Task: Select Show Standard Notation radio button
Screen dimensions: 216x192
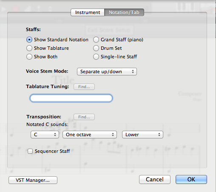Action: (29, 40)
